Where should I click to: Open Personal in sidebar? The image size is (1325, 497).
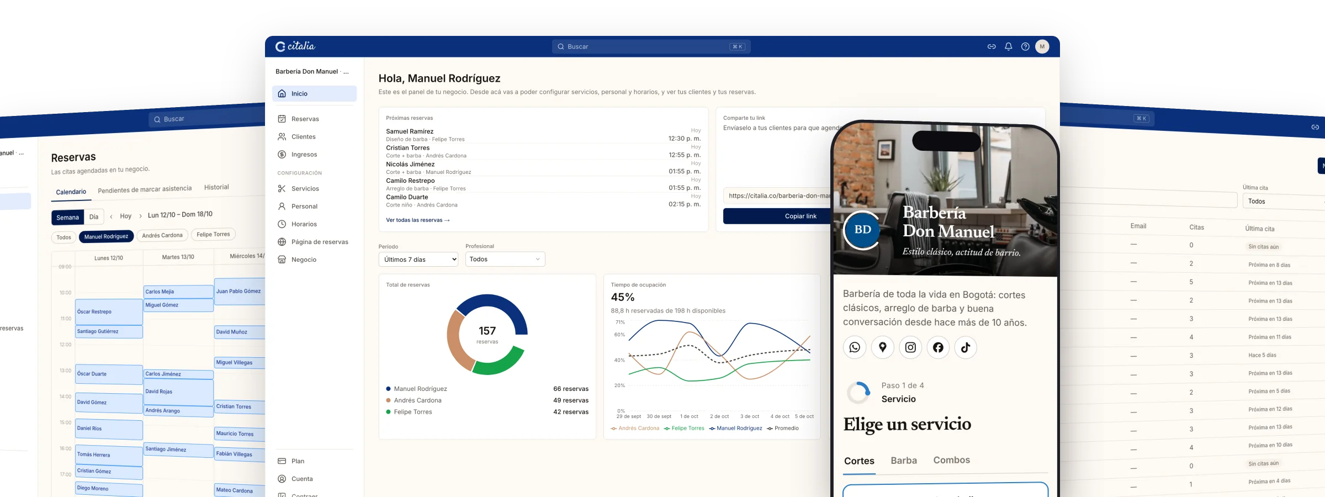click(314, 207)
